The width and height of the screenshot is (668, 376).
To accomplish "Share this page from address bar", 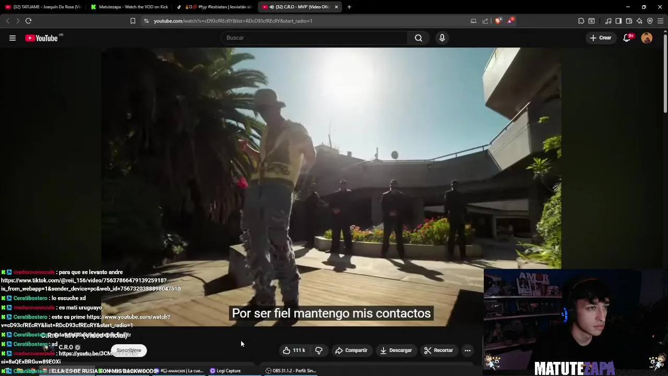I will coord(485,21).
